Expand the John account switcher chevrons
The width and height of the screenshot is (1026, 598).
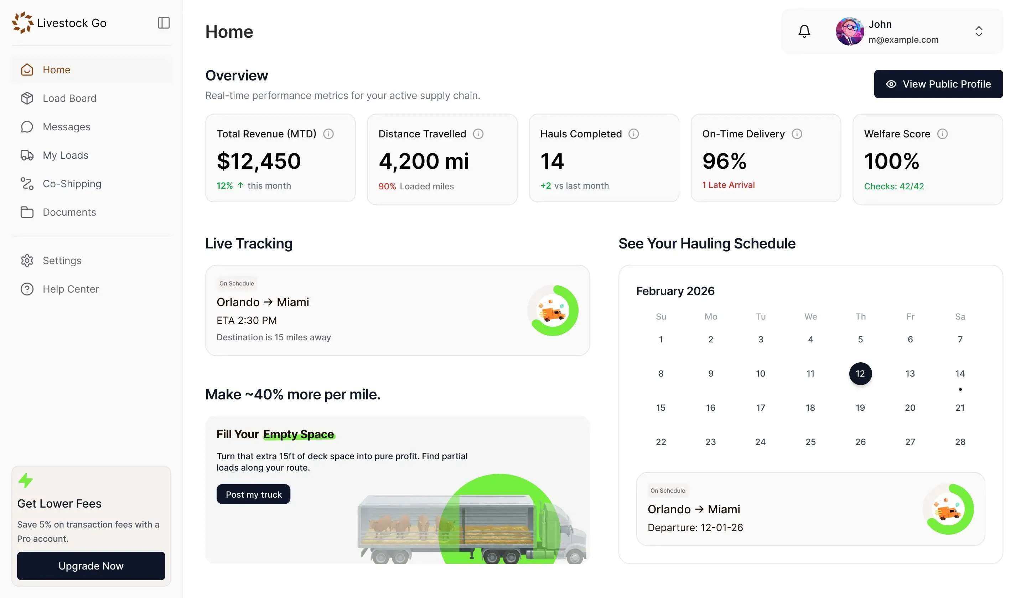[x=979, y=31]
